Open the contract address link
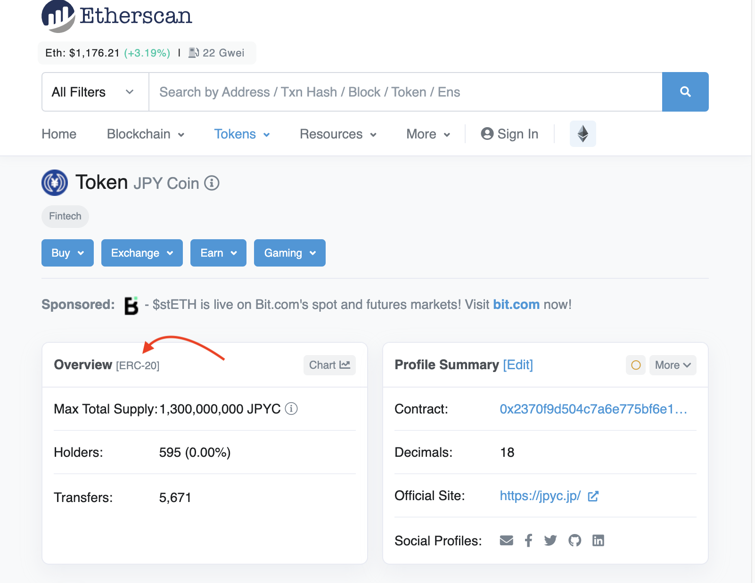The height and width of the screenshot is (583, 755). click(593, 409)
